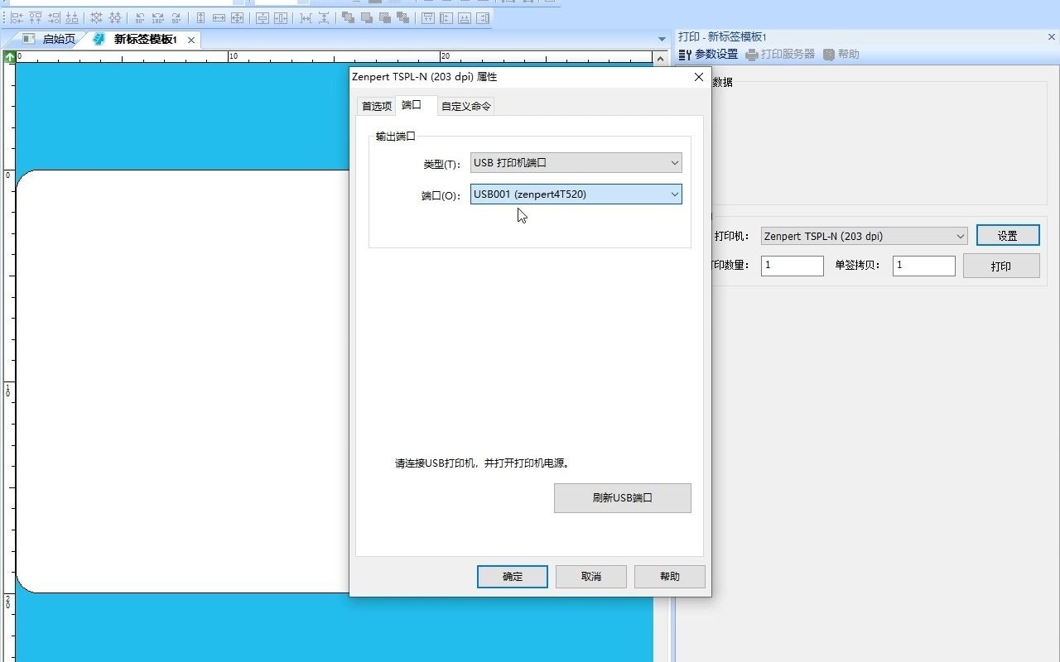Viewport: 1060px width, 662px height.
Task: Click the 输出端口 group label
Action: [395, 137]
